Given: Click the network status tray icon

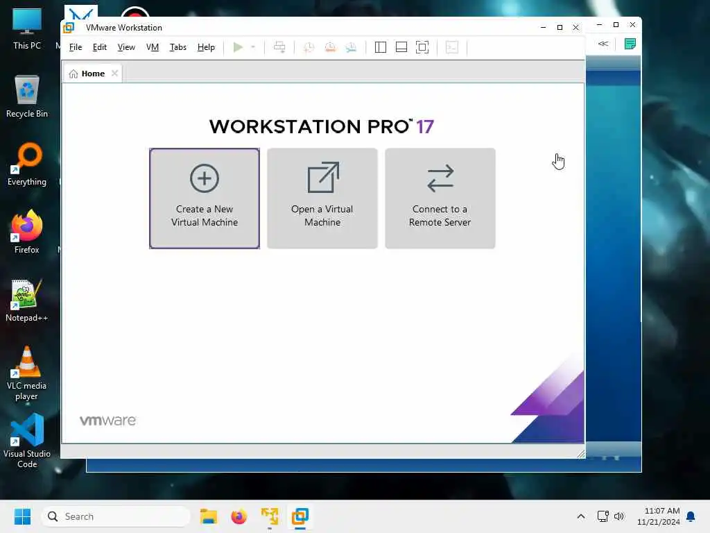Looking at the screenshot, I should (x=603, y=516).
